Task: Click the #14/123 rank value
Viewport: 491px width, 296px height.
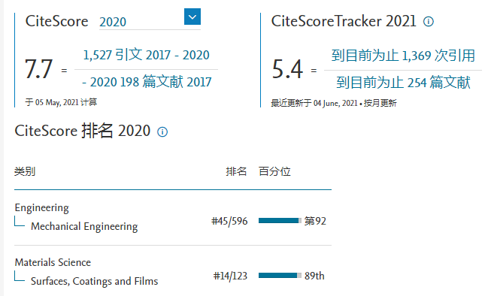Action: [x=230, y=276]
